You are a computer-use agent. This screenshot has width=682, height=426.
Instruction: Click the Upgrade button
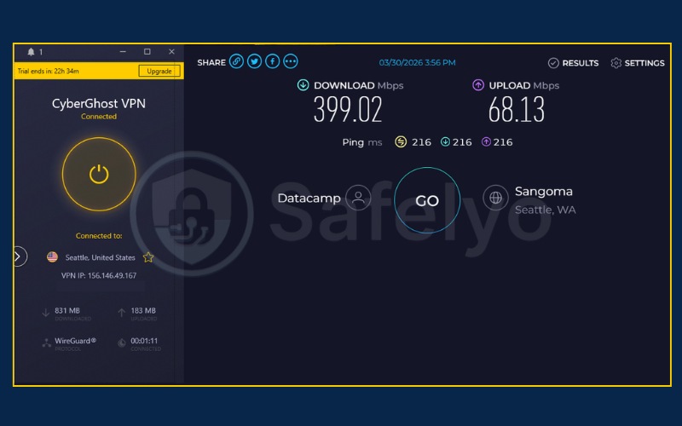159,71
